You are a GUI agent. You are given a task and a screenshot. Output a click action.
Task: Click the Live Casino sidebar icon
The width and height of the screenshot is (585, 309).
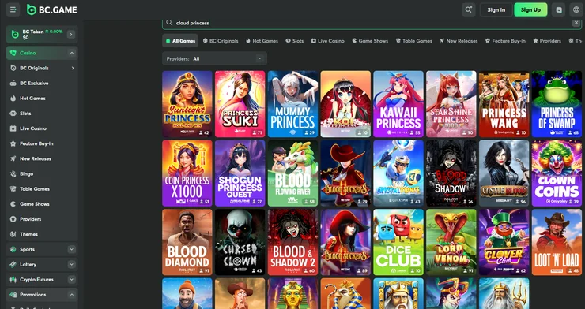(13, 128)
